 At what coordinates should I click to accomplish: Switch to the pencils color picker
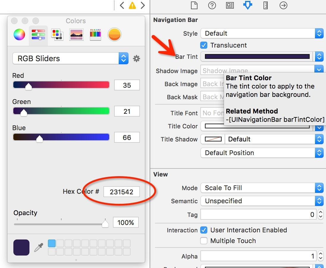tap(95, 34)
